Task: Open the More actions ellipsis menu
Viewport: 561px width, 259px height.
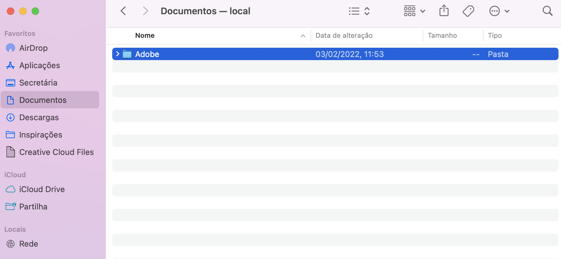Action: click(499, 11)
